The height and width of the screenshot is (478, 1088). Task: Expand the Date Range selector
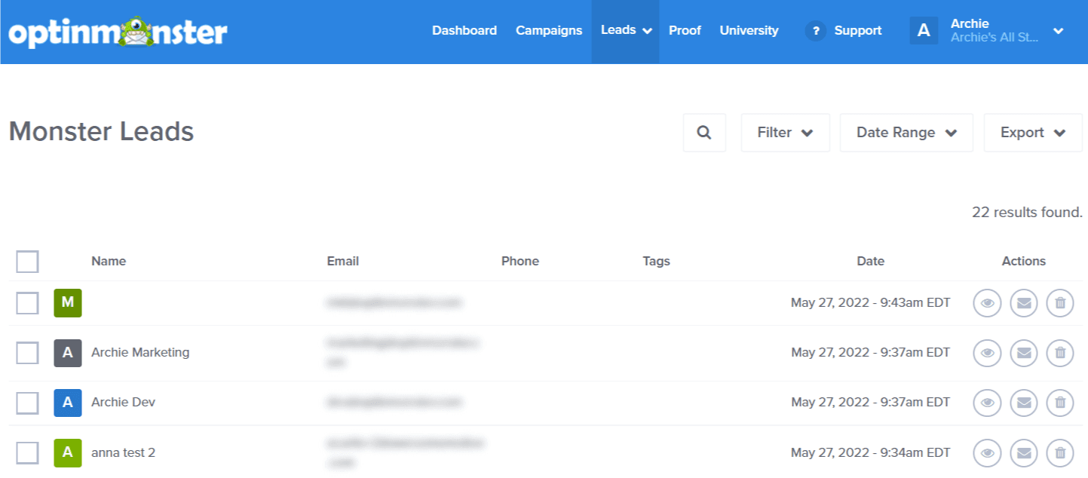point(906,132)
